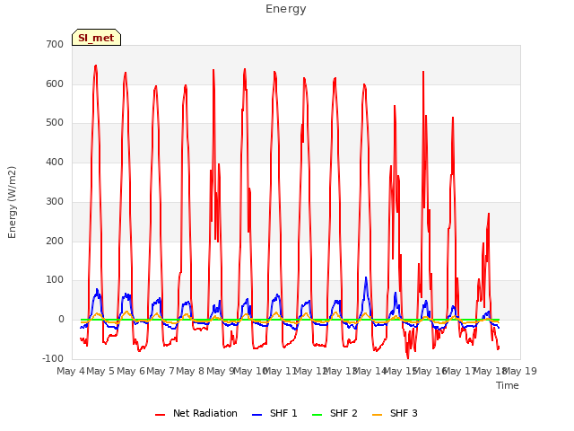Click the 0 y-axis tick label
The image size is (574, 431).
coord(61,320)
